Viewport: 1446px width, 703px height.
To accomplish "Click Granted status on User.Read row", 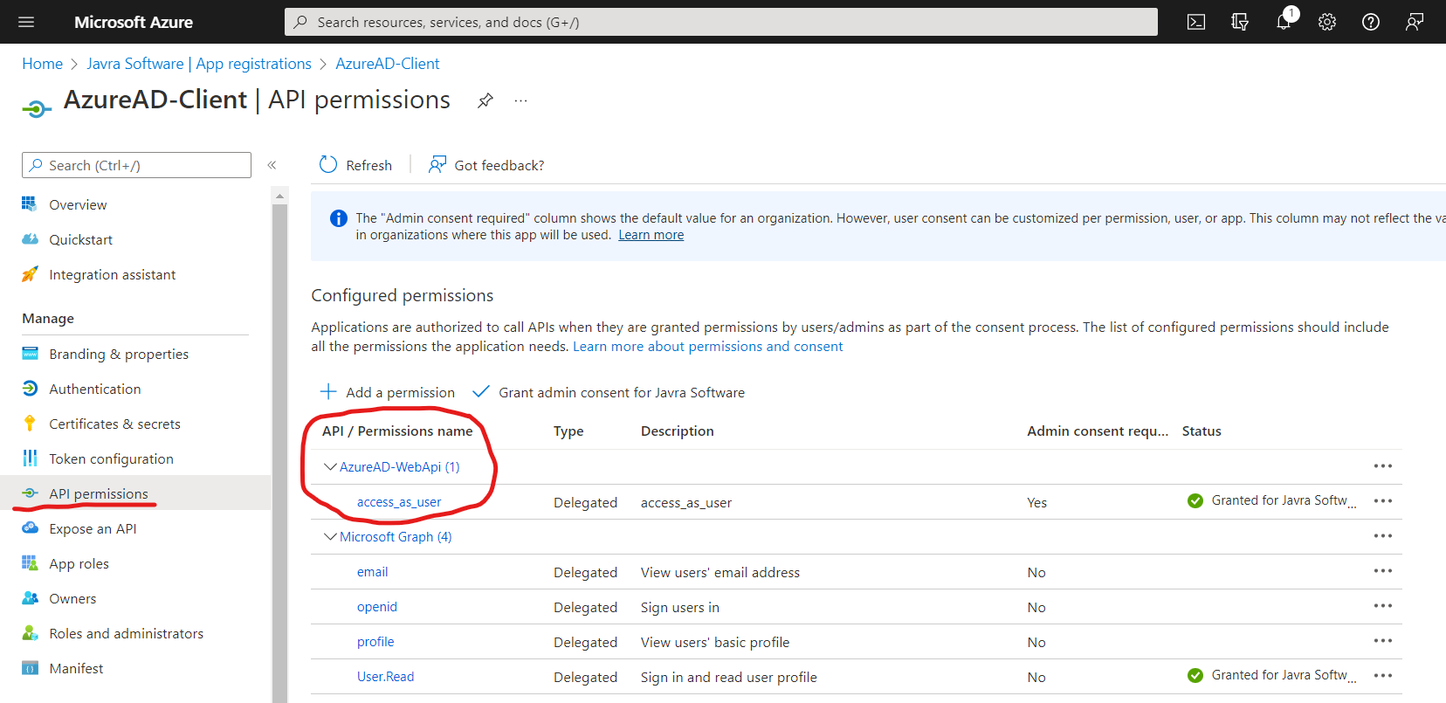I will (x=1272, y=675).
